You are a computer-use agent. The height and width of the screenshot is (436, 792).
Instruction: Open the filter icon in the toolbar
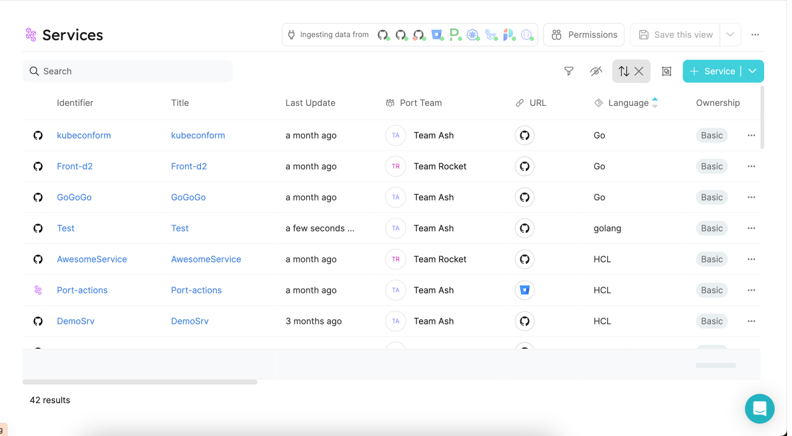point(569,71)
